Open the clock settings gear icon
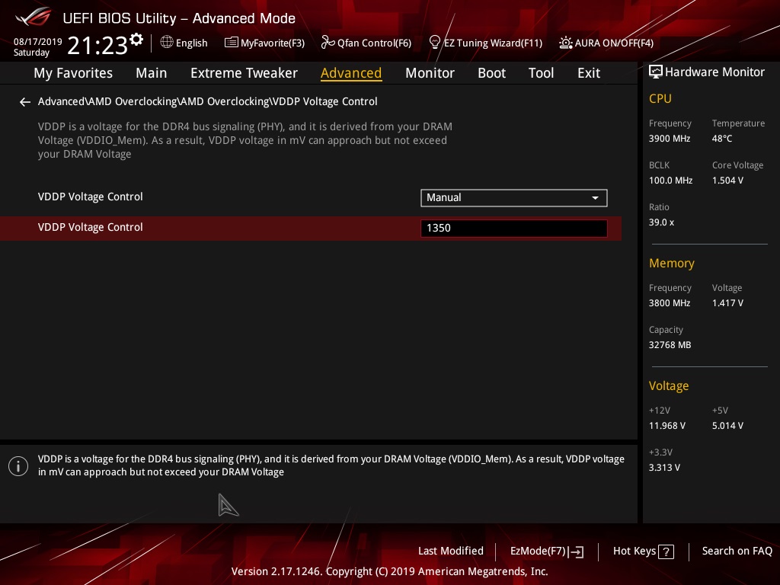This screenshot has height=585, width=780. (x=136, y=39)
